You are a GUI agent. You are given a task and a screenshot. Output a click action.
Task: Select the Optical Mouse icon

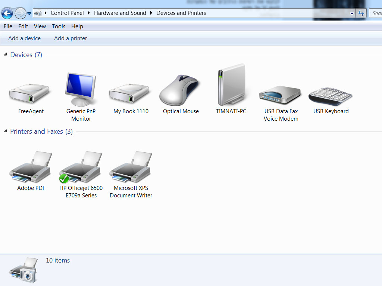(x=179, y=90)
